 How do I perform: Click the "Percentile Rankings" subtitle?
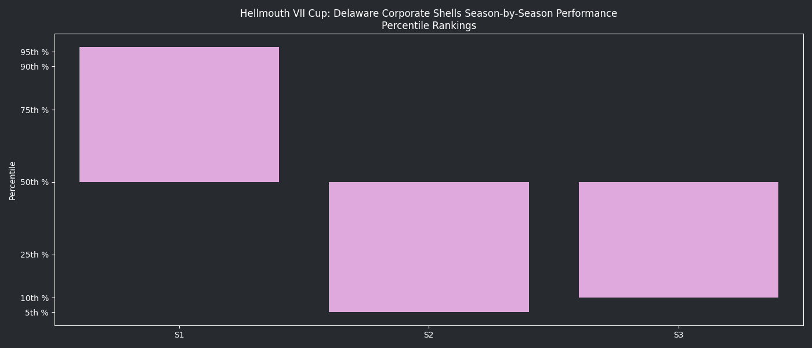429,26
